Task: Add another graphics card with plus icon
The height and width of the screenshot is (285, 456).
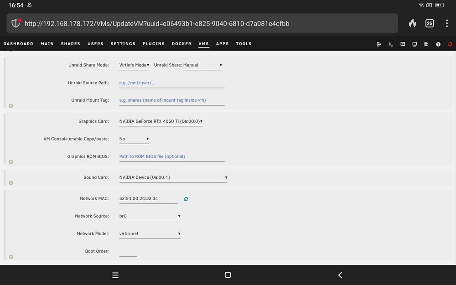Action: click(11, 162)
